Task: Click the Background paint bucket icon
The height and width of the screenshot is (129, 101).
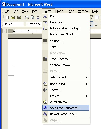Action: click(x=45, y=84)
